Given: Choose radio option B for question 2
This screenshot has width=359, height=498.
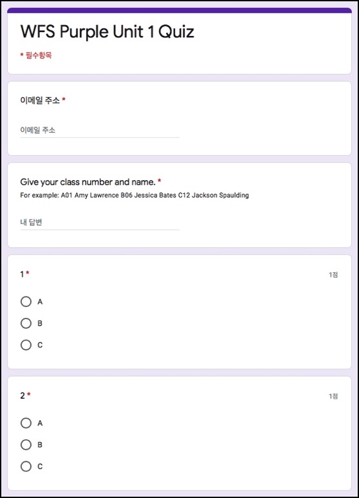Looking at the screenshot, I should pyautogui.click(x=26, y=445).
